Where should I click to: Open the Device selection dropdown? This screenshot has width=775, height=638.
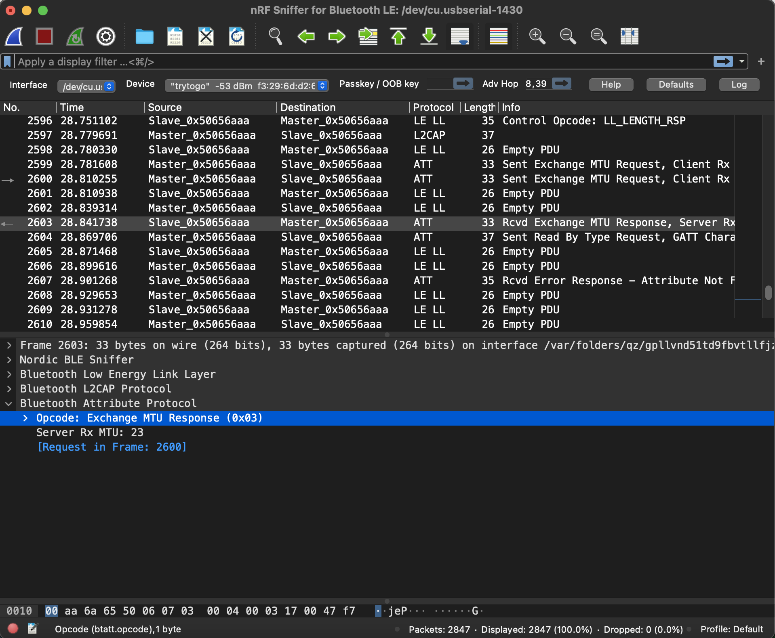pos(246,86)
